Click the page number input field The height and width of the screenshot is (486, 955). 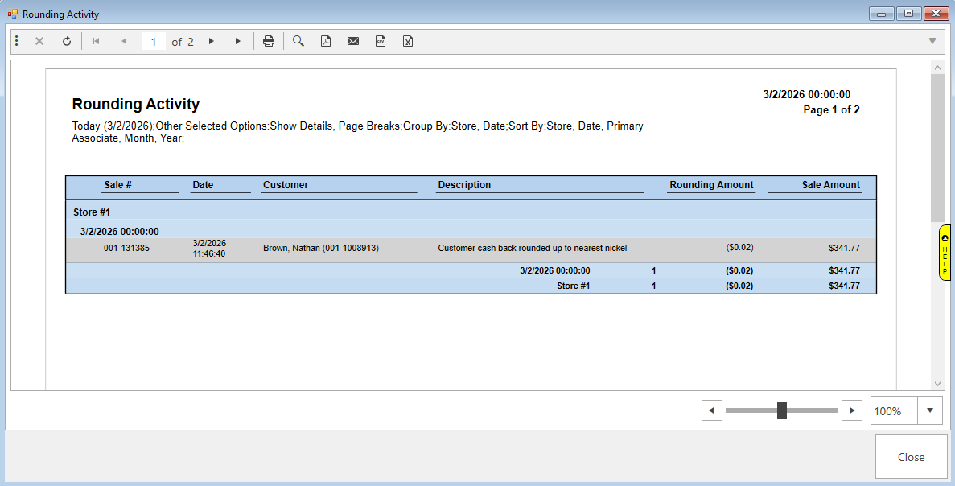tap(153, 42)
